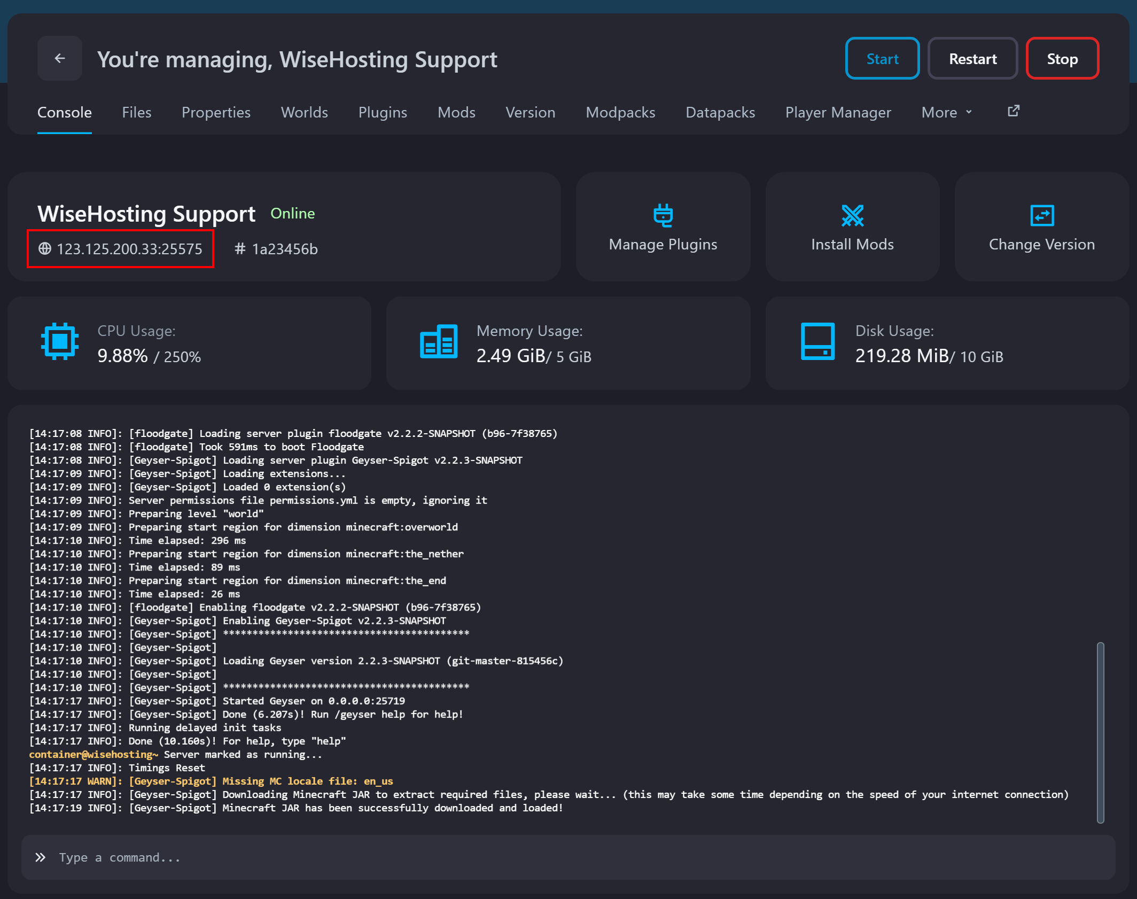Viewport: 1137px width, 899px height.
Task: Click the chevron icon in the command bar
Action: [x=40, y=857]
